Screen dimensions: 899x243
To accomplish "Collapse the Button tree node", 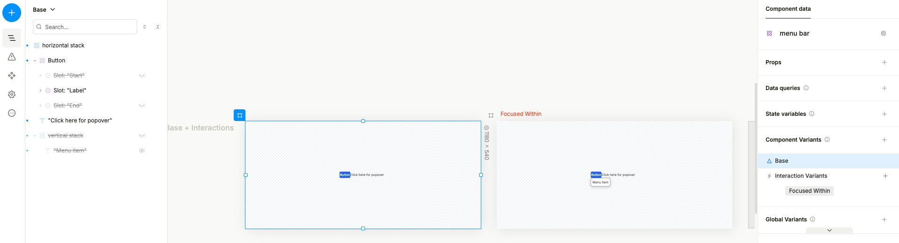I will point(35,61).
